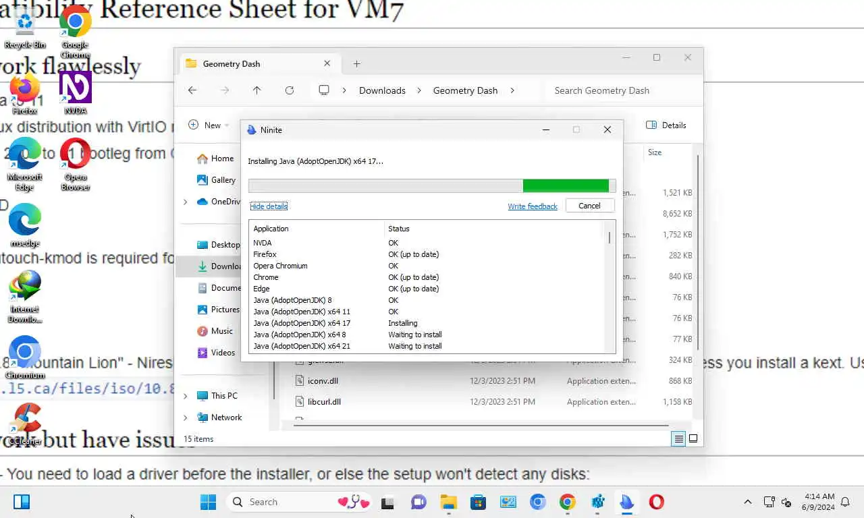The height and width of the screenshot is (518, 864).
Task: Click the Ninite installation progress bar
Action: (x=432, y=186)
